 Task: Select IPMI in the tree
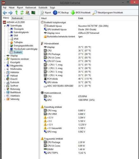click(16, 39)
